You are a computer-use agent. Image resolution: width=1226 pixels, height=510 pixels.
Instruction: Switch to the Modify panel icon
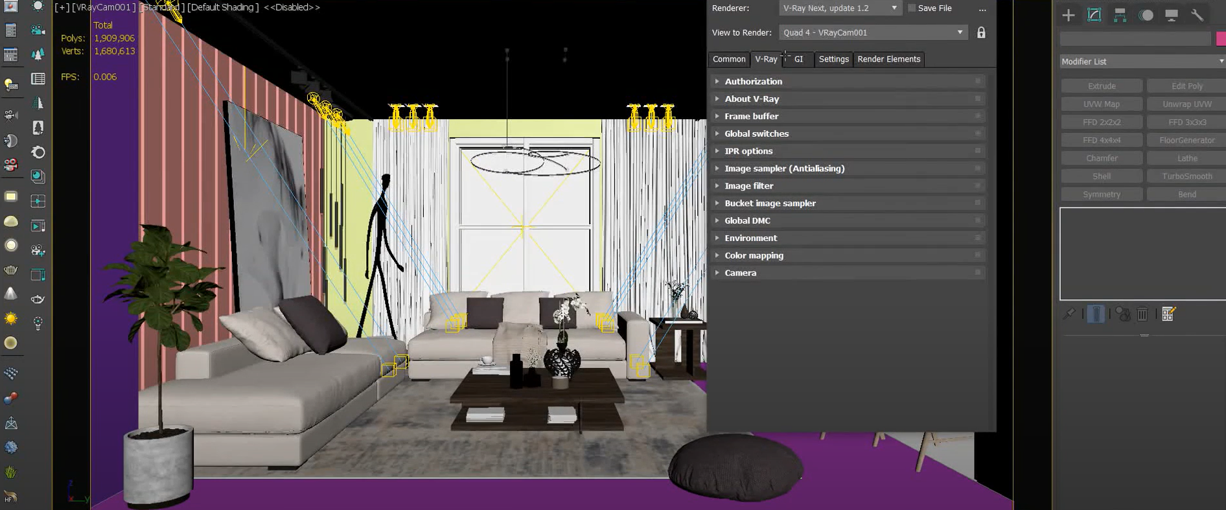[1094, 15]
